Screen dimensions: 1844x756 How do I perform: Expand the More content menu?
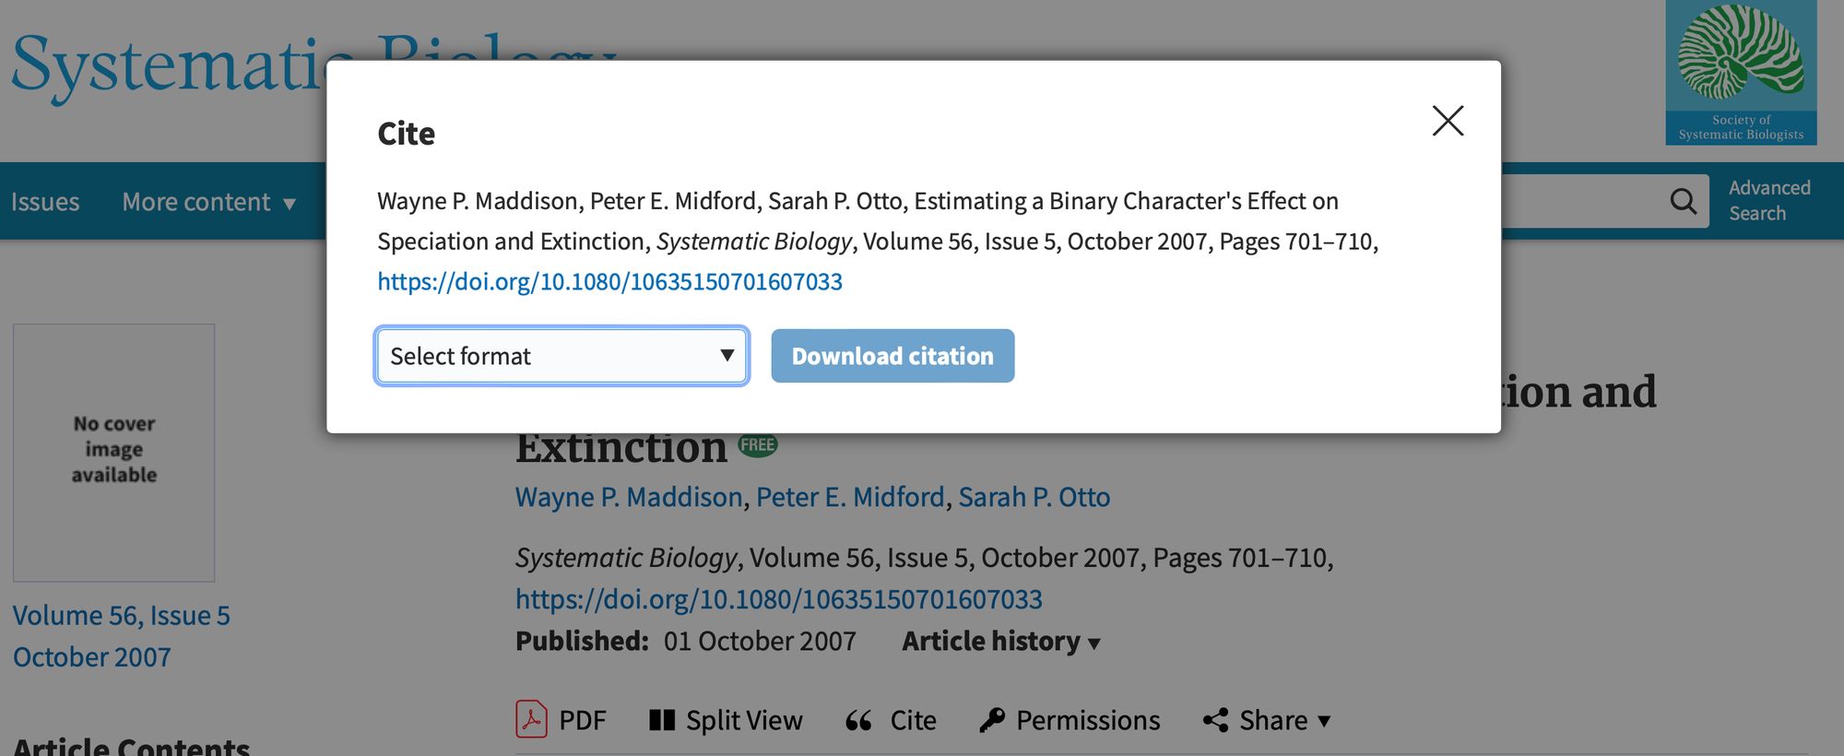[209, 202]
